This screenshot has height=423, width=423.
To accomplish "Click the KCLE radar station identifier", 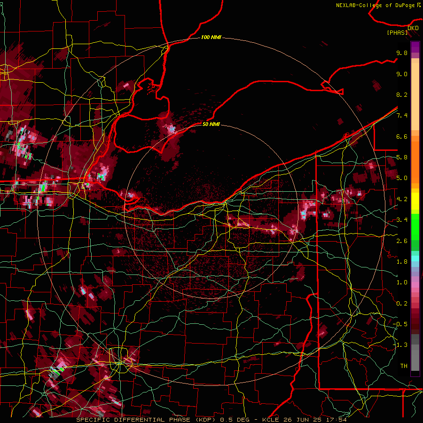I will pyautogui.click(x=271, y=420).
